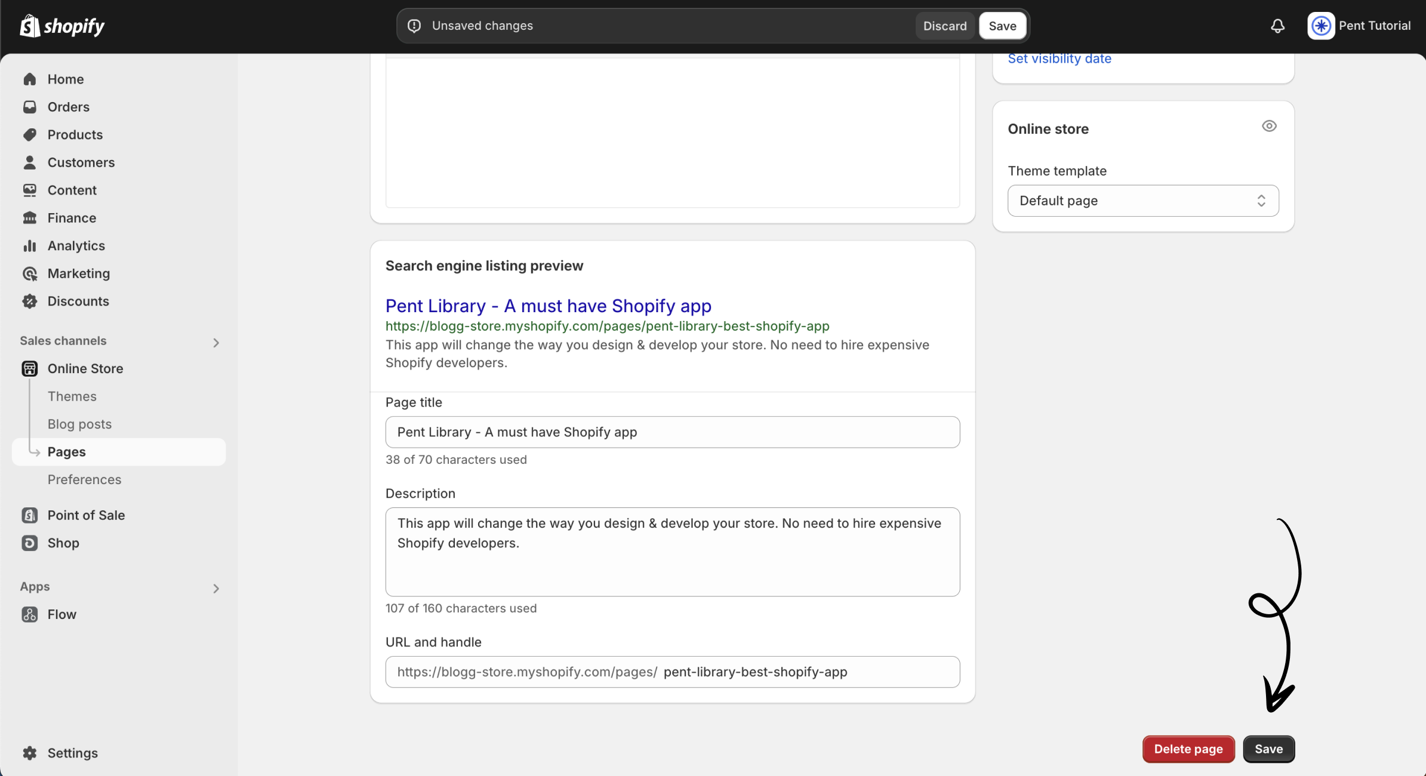The width and height of the screenshot is (1426, 776).
Task: Open Blog posts submenu item
Action: [79, 424]
